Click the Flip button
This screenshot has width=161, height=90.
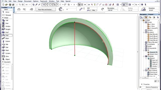point(94,10)
